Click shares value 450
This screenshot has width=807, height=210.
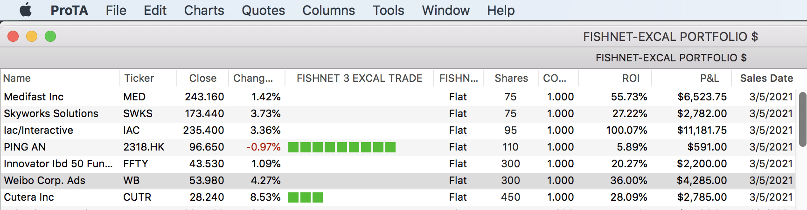(510, 197)
